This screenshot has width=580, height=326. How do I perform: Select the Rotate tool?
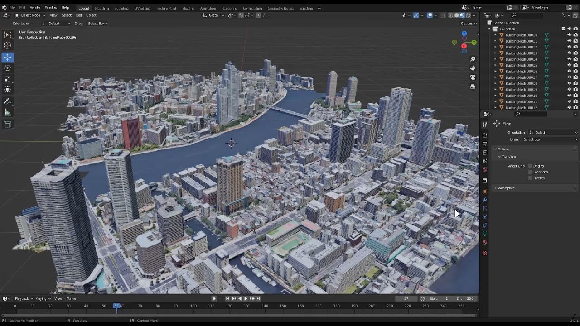point(7,68)
